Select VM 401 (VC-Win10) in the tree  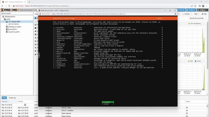(14, 24)
